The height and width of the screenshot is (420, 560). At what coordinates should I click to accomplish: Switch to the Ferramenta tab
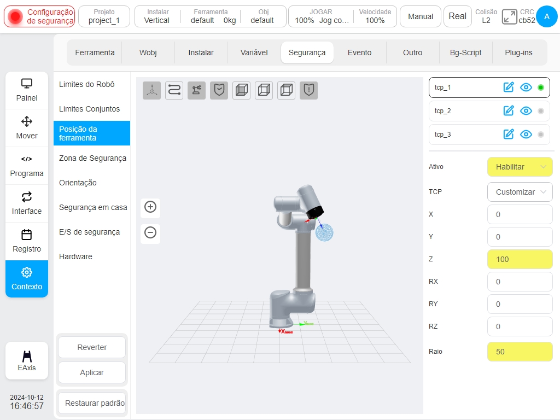pyautogui.click(x=95, y=52)
